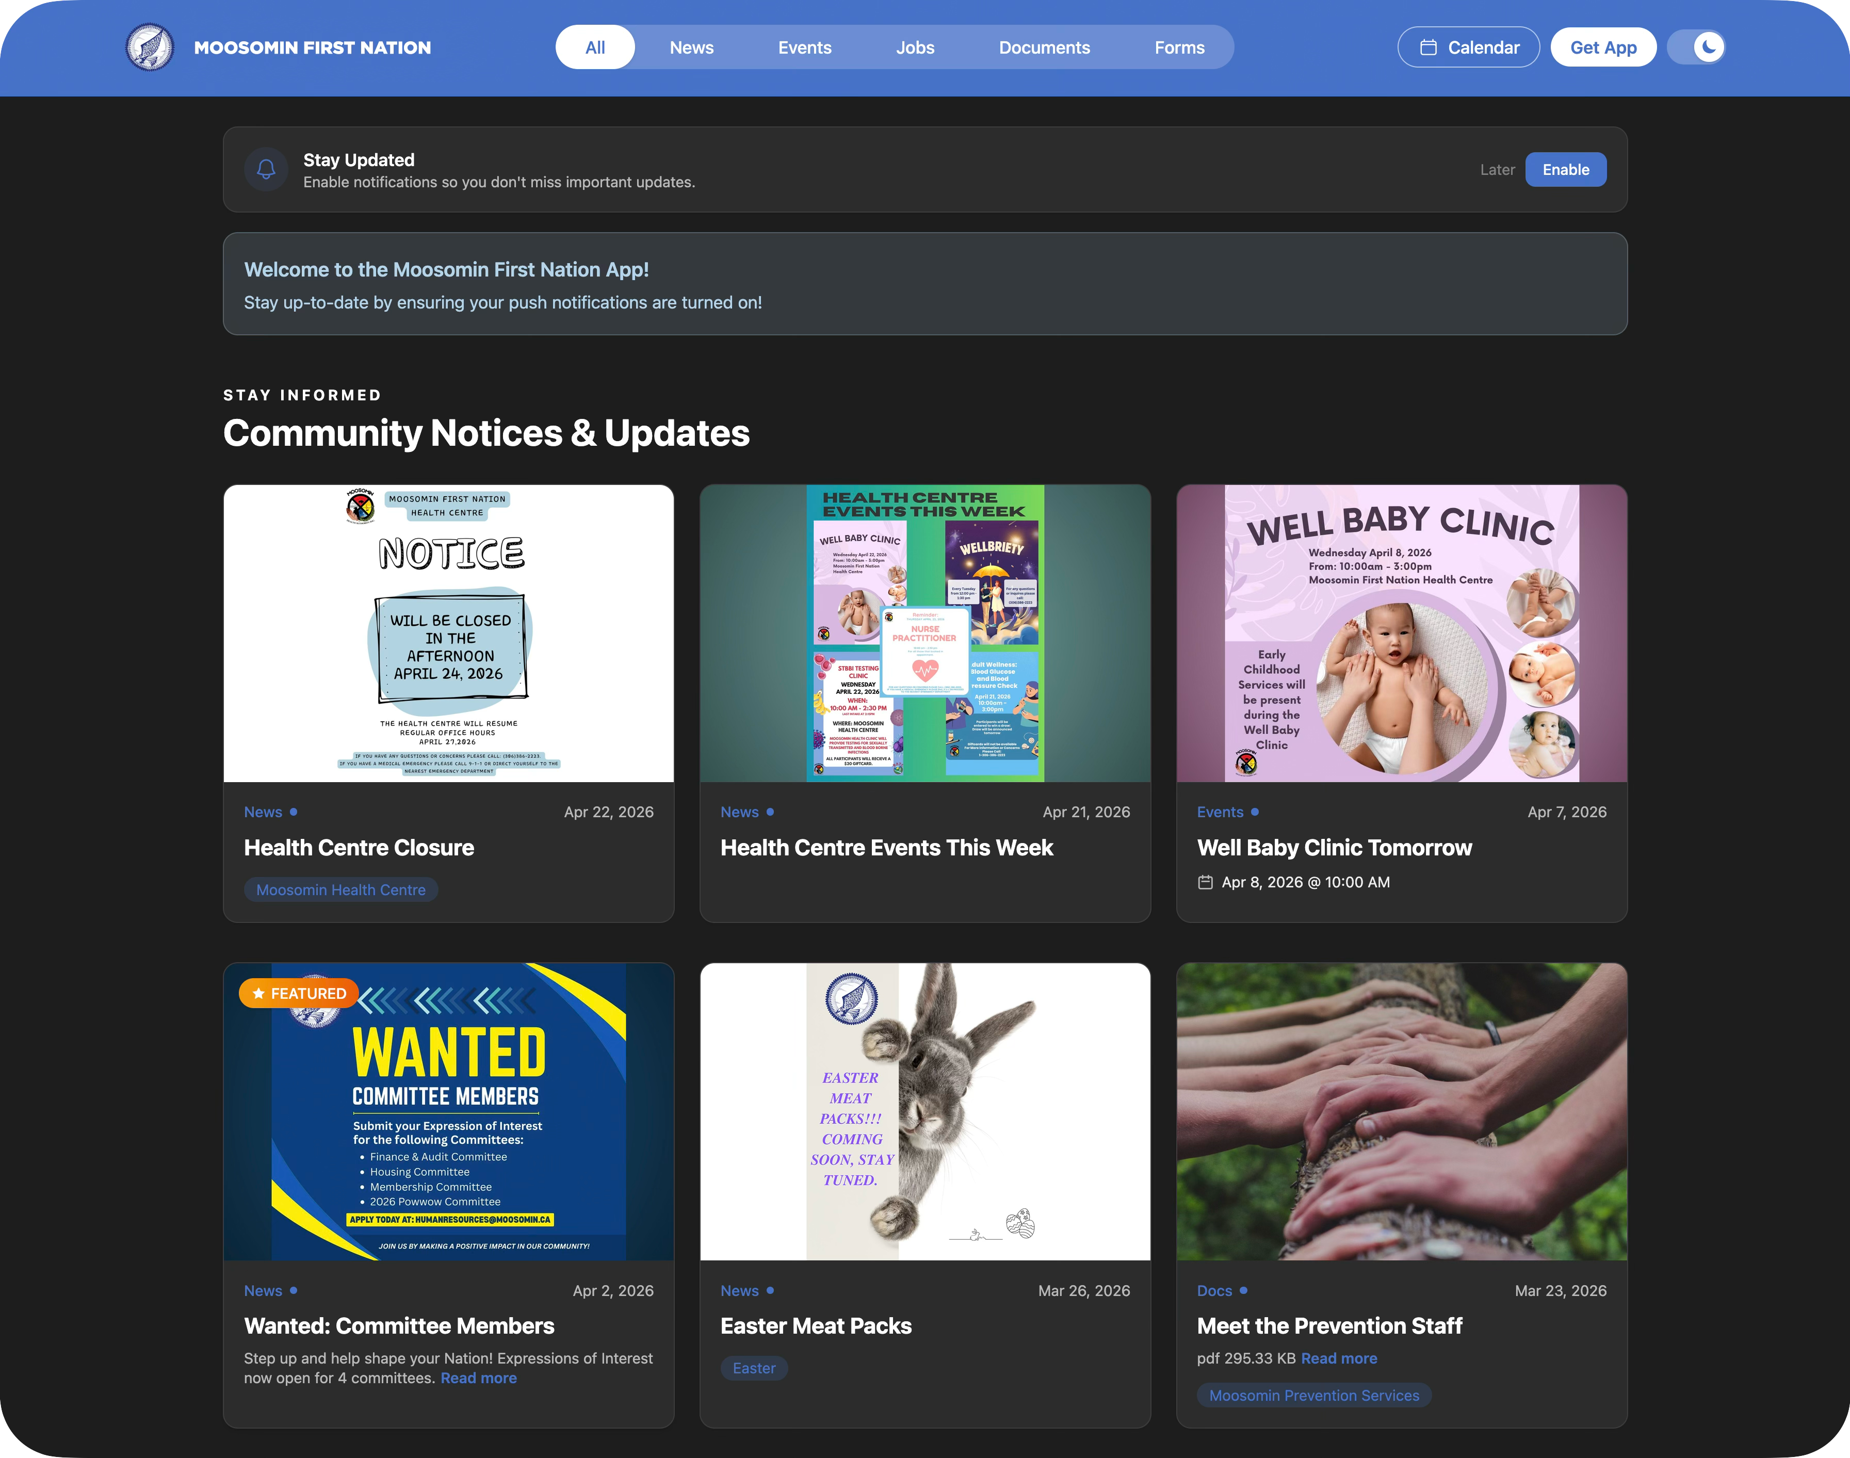Click the calendar icon in Calendar button
This screenshot has width=1850, height=1458.
click(1427, 48)
